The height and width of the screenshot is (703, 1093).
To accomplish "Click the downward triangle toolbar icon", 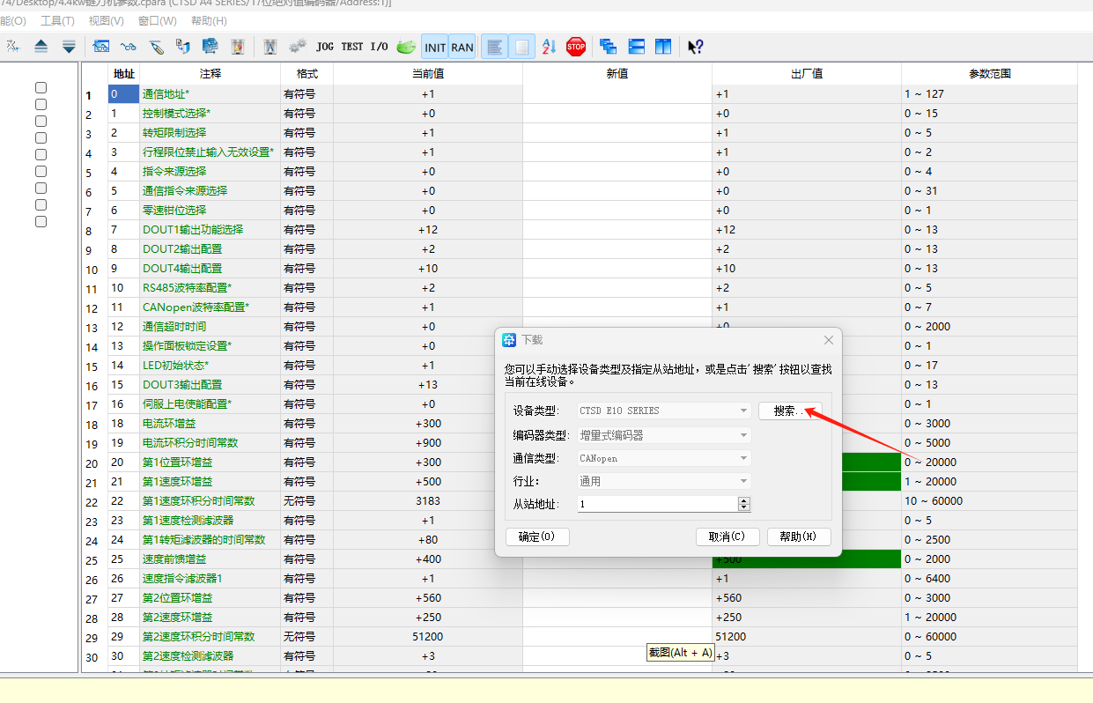I will [69, 47].
